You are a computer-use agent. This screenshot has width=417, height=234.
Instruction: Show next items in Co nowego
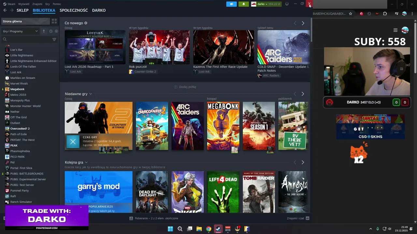tap(303, 23)
